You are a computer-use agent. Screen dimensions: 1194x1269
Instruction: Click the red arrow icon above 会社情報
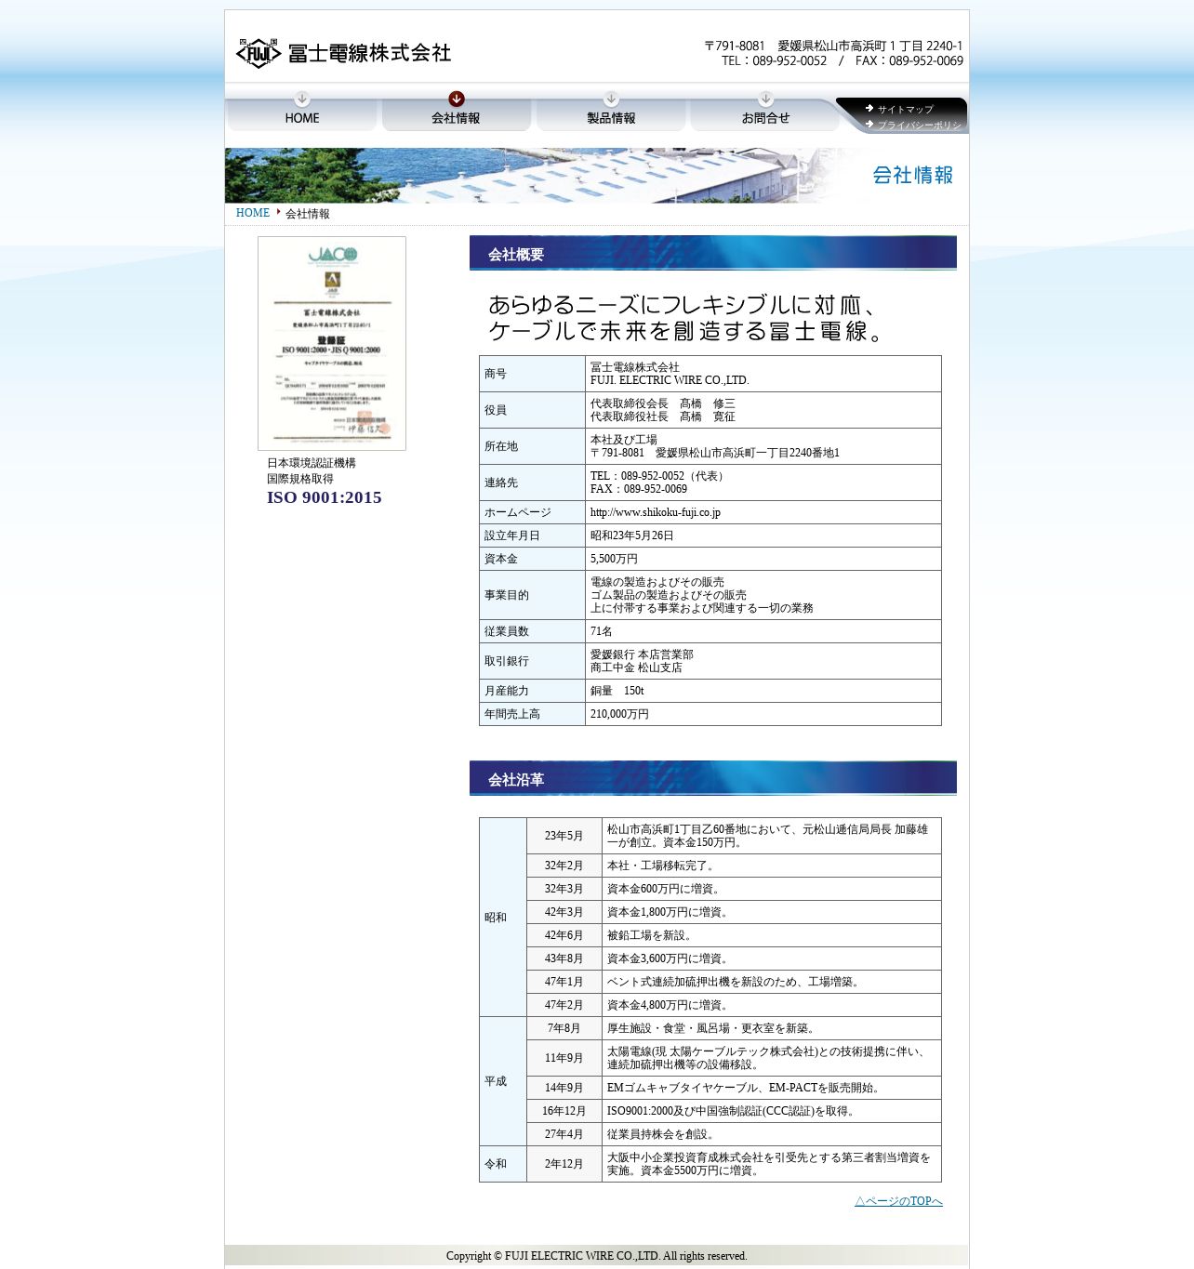click(x=456, y=99)
